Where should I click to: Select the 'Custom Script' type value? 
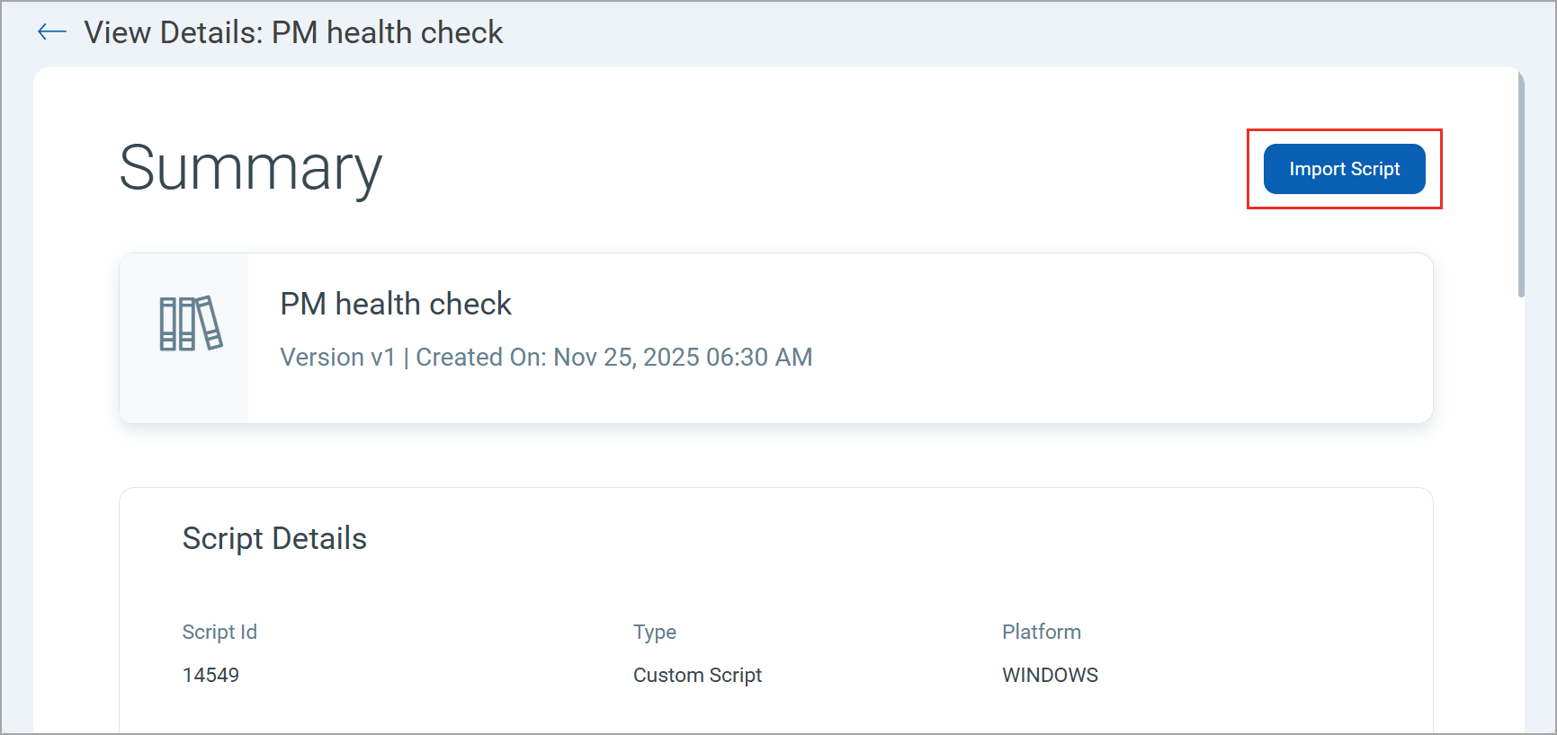click(x=697, y=676)
